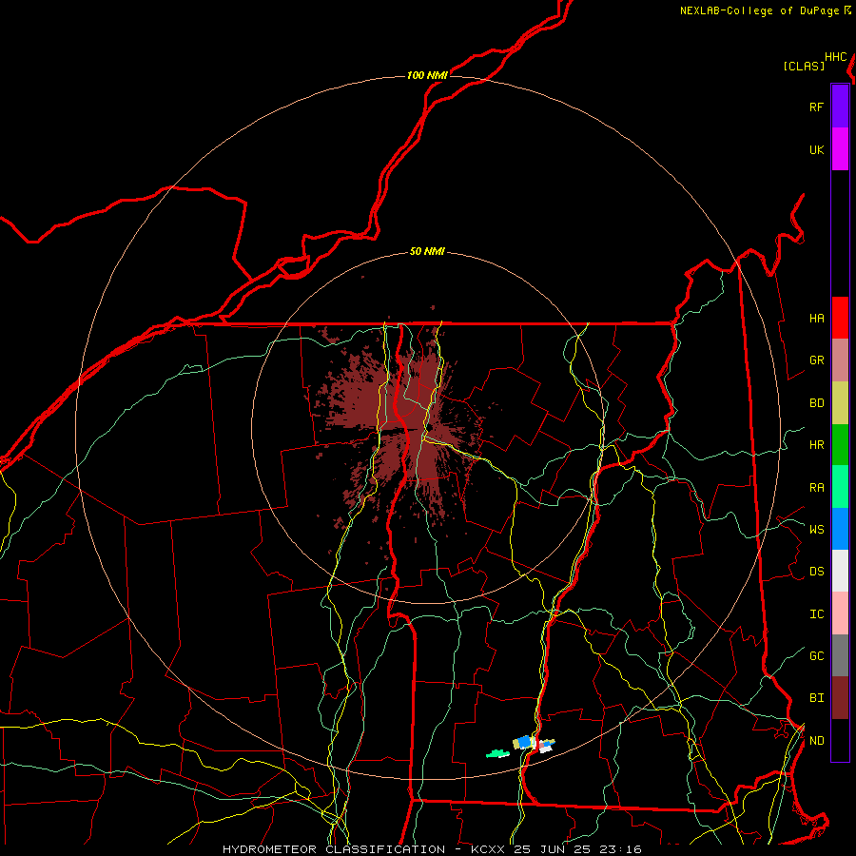Click the light pink IC legend swatch

coord(840,613)
